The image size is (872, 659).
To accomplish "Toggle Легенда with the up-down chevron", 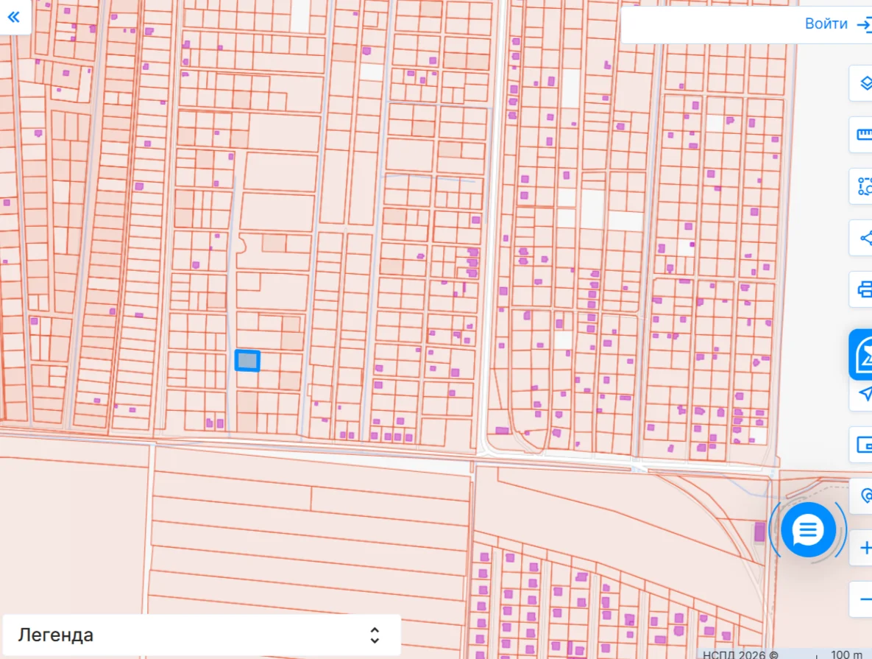I will pos(375,635).
